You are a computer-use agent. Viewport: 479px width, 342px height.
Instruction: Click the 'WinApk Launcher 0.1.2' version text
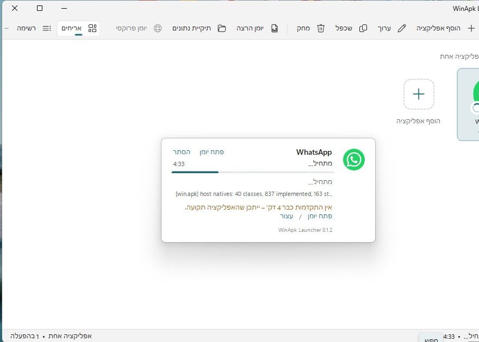pos(305,230)
